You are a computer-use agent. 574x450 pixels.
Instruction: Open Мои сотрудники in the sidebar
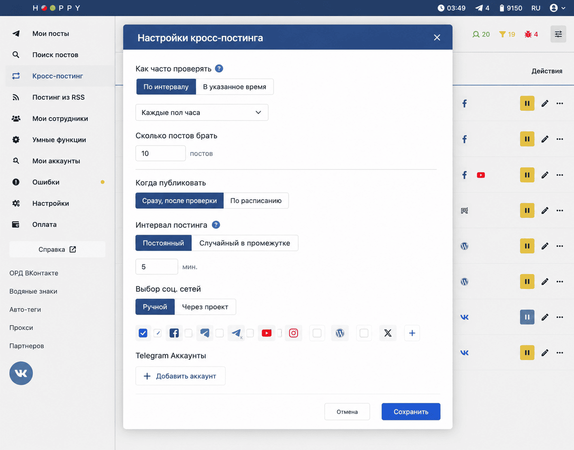[60, 118]
